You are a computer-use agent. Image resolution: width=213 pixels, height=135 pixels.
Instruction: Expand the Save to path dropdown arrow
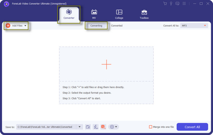[80, 127]
